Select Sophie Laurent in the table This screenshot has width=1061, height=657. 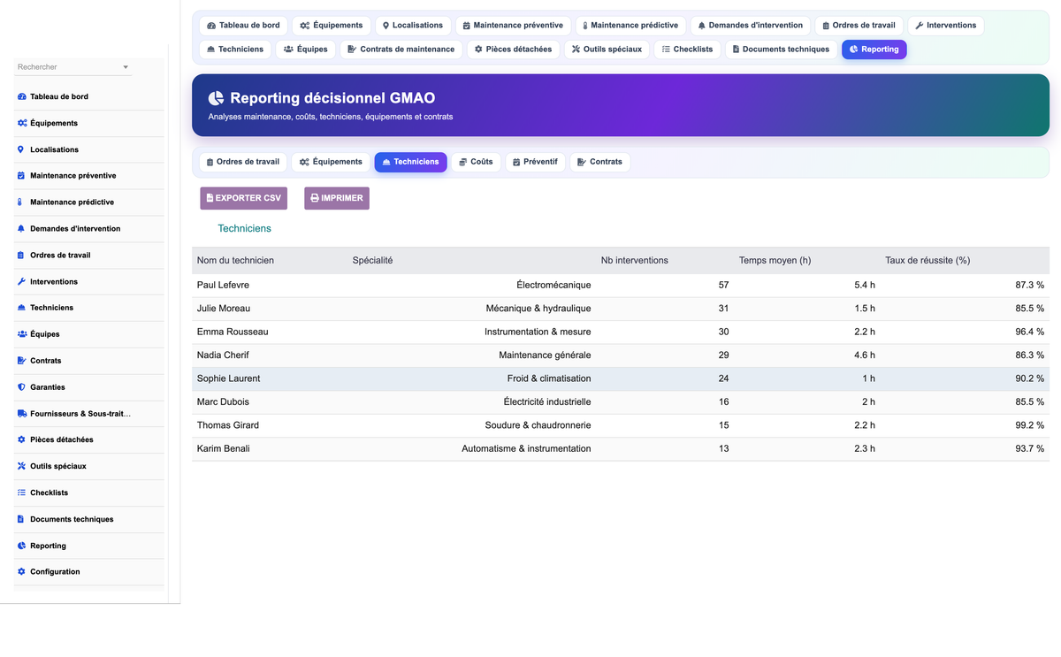coord(228,378)
